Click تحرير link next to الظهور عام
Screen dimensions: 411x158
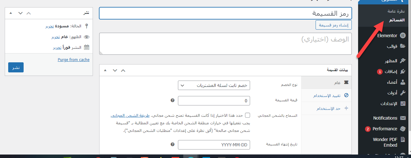pyautogui.click(x=56, y=37)
